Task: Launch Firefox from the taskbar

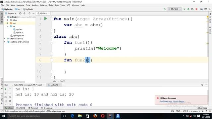Action: pyautogui.click(x=95, y=116)
